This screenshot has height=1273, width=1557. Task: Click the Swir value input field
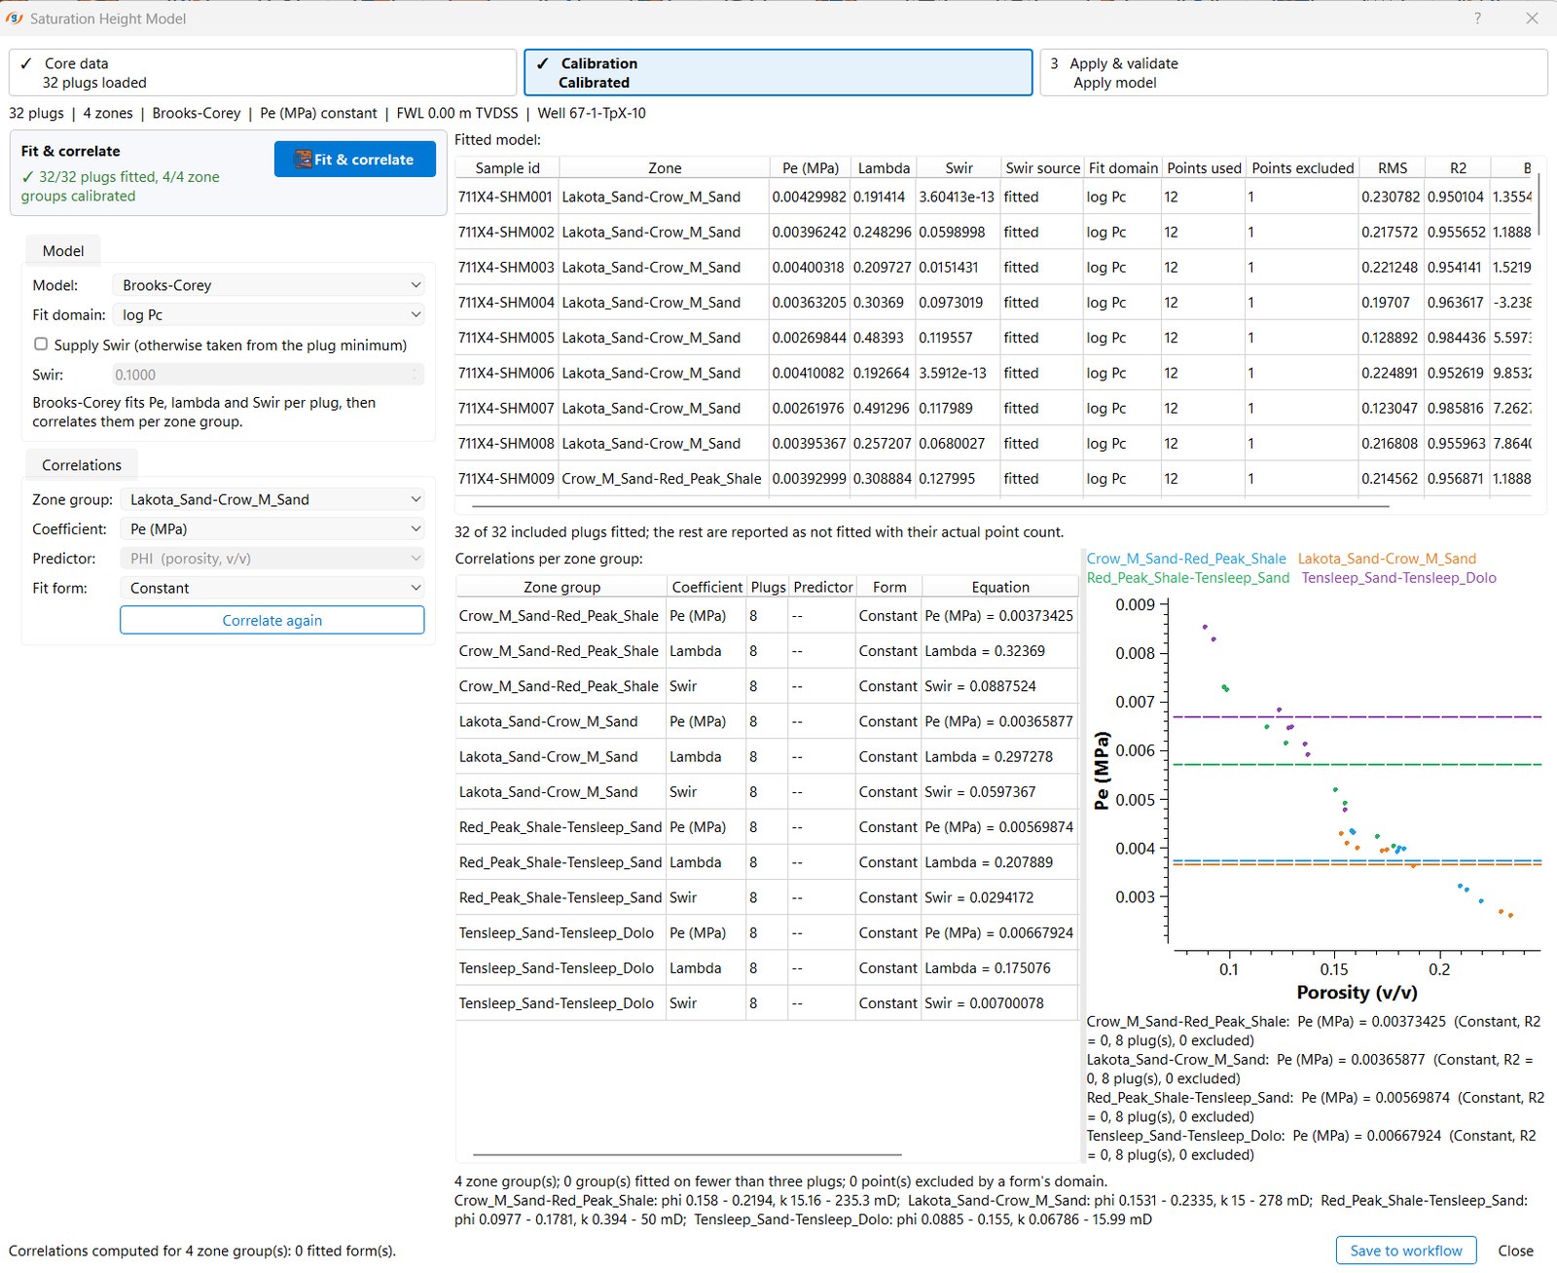point(268,375)
